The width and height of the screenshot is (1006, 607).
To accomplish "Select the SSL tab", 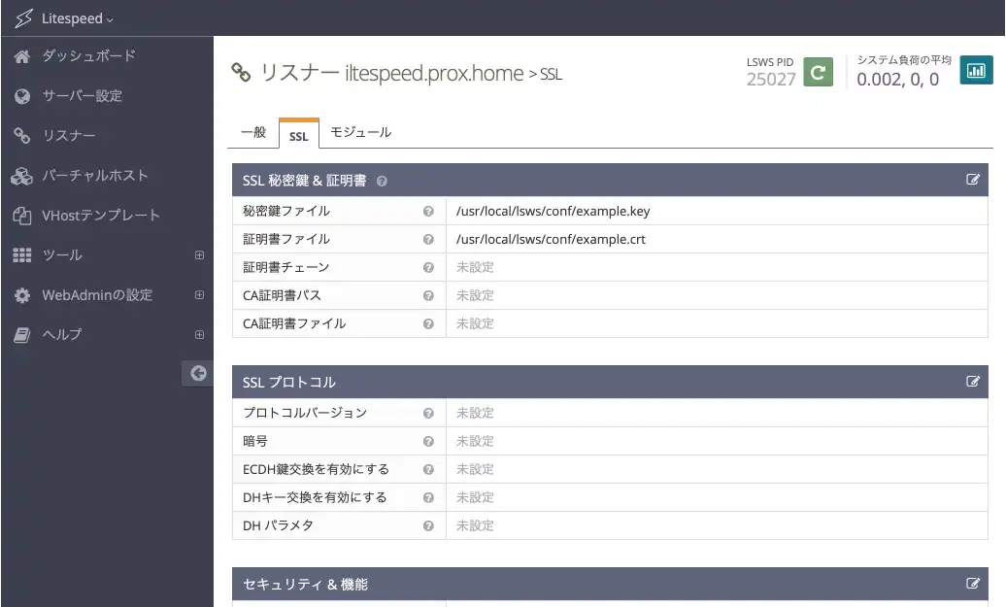I will coord(299,134).
